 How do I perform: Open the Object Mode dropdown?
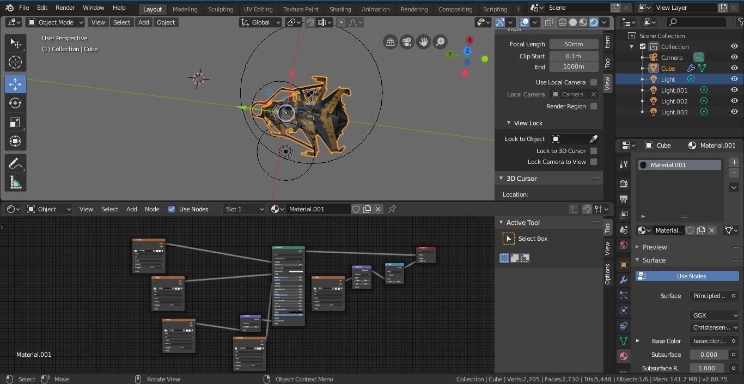[x=55, y=22]
